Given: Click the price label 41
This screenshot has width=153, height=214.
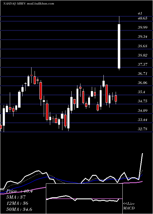Looking at the screenshot, I should point(140,13).
